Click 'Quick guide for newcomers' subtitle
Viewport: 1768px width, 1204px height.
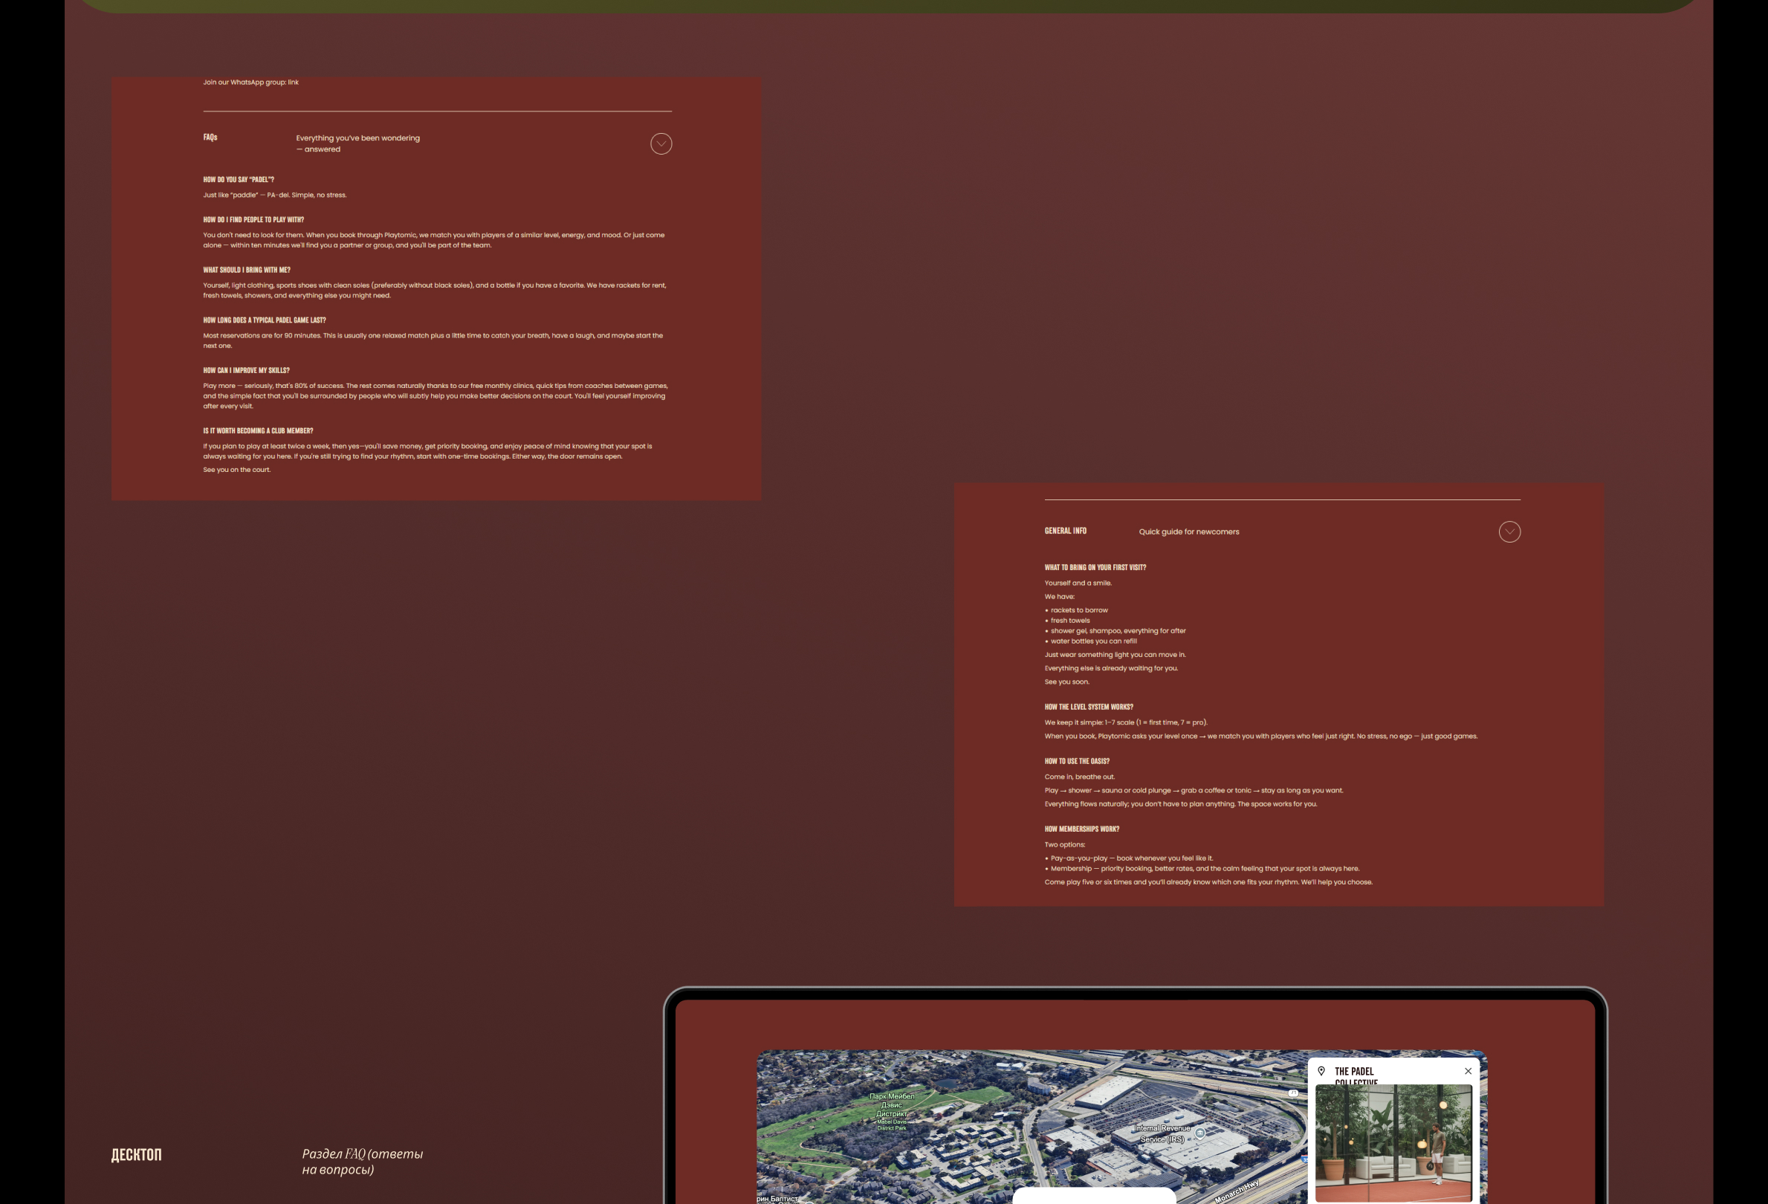pyautogui.click(x=1188, y=531)
